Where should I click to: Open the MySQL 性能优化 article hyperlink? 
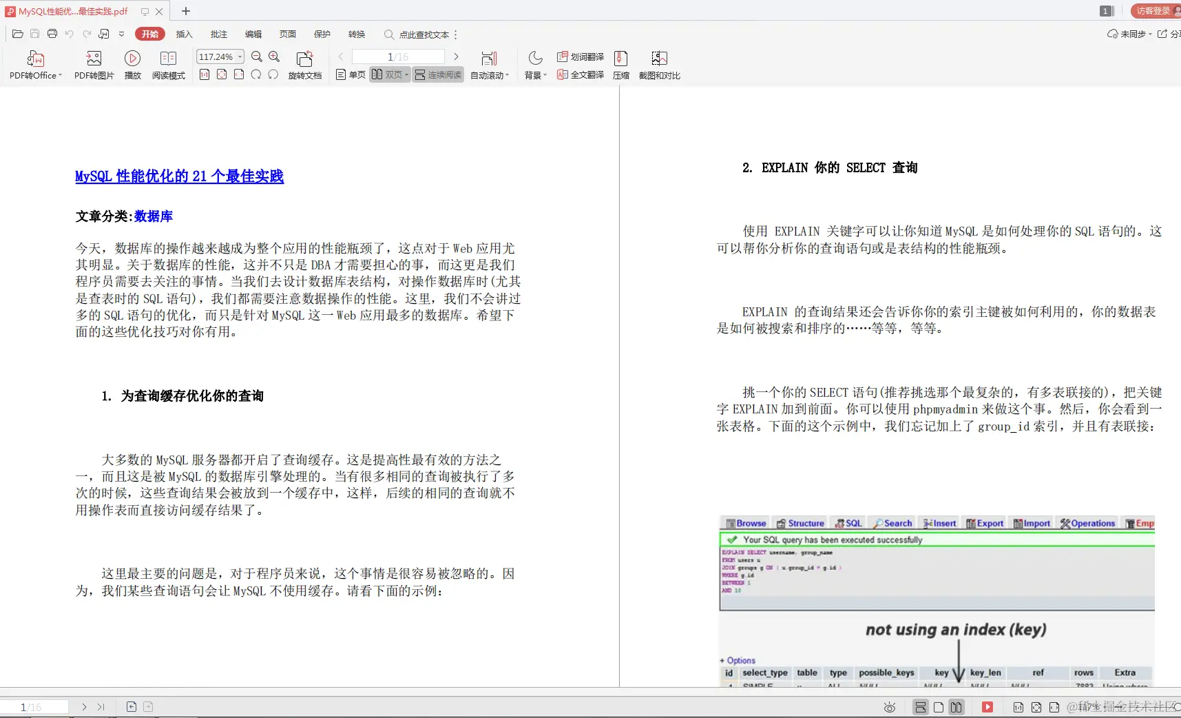pos(178,176)
